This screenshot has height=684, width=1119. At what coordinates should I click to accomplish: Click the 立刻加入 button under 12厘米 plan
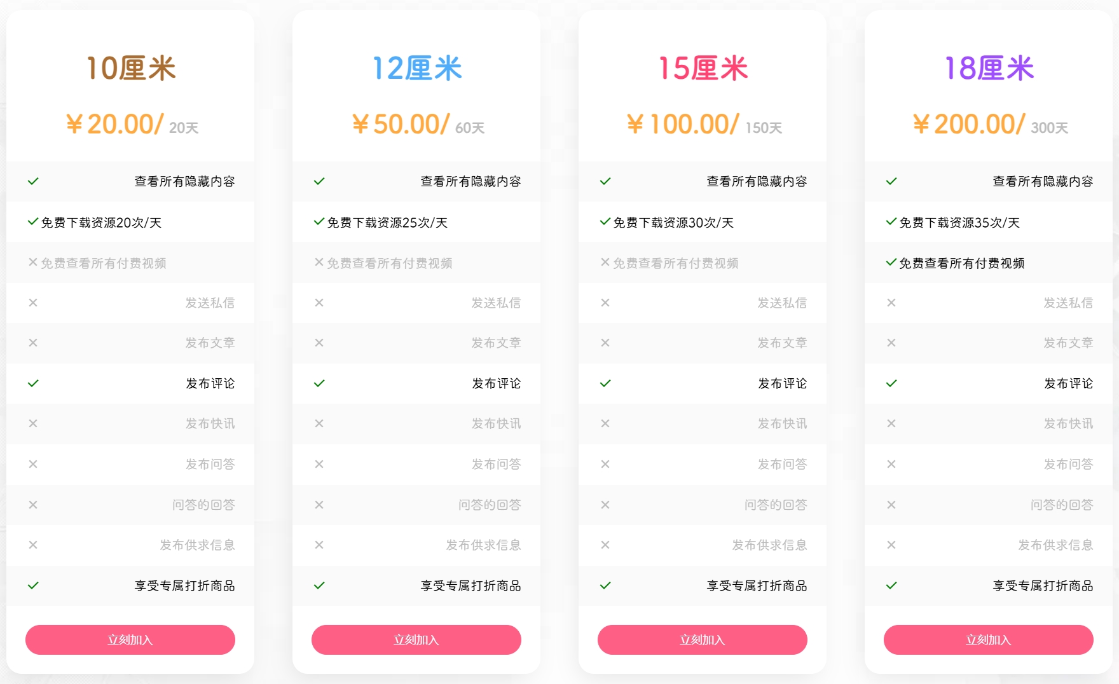416,640
